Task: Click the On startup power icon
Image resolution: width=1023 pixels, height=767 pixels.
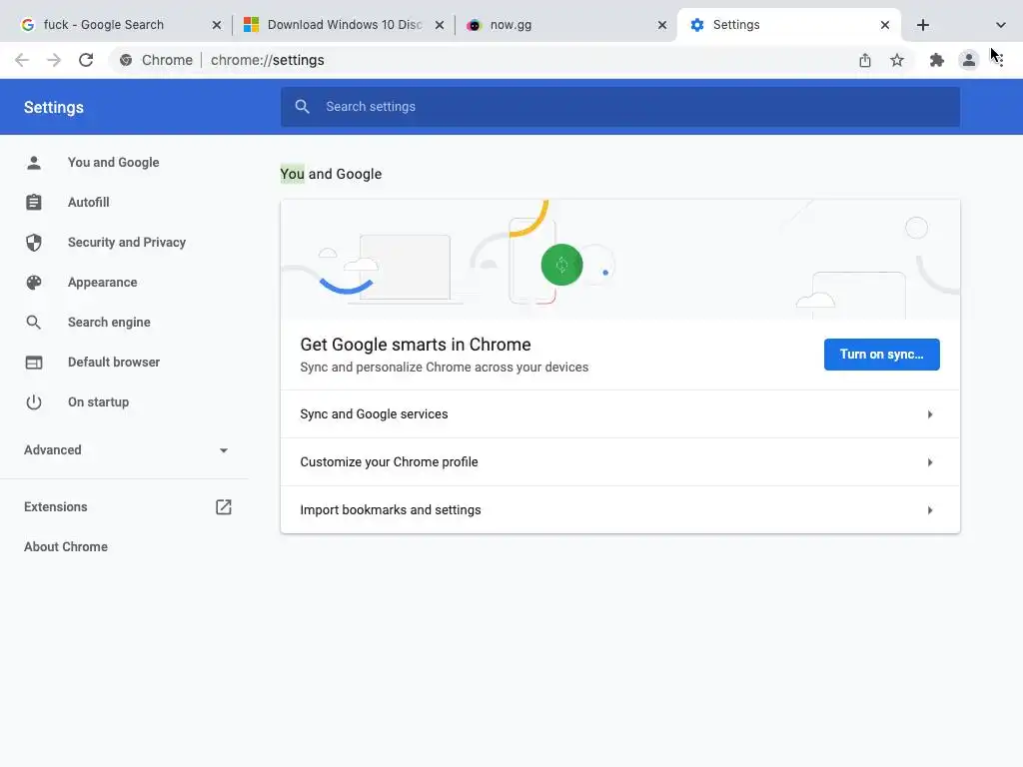Action: click(x=34, y=402)
